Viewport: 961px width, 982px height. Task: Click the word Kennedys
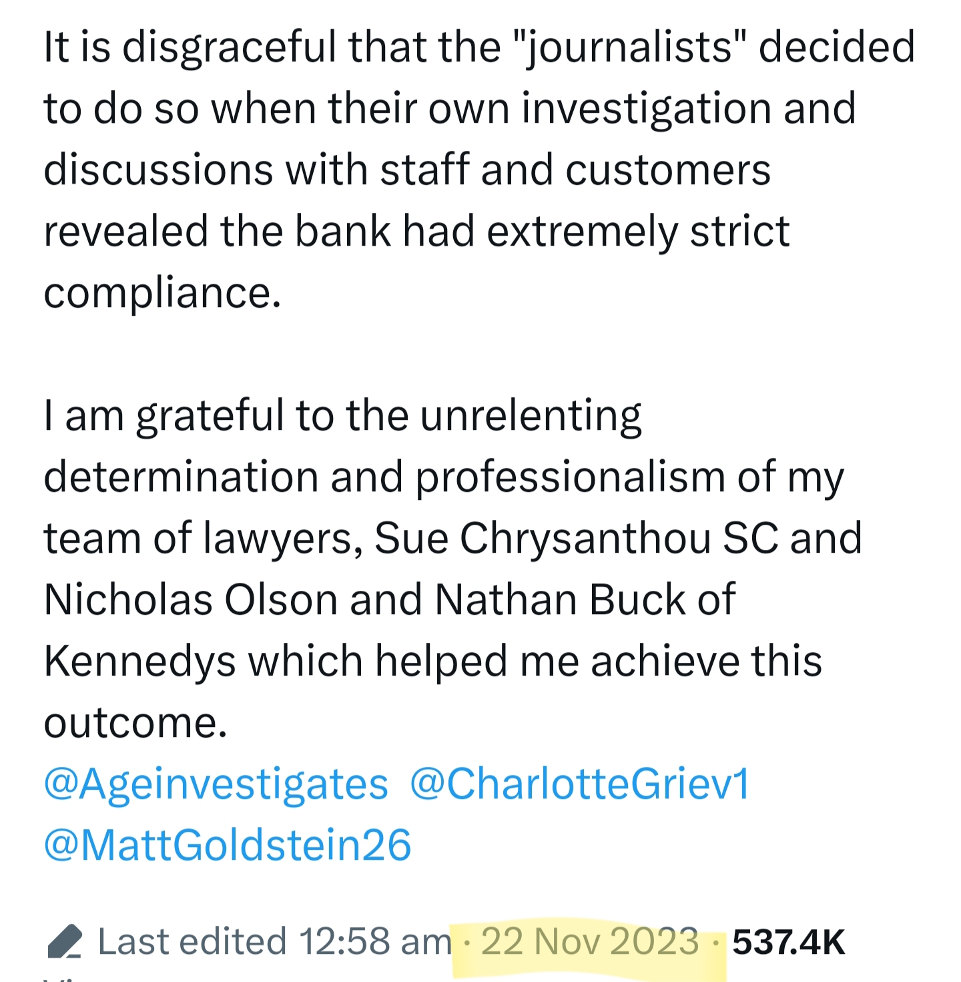139,661
